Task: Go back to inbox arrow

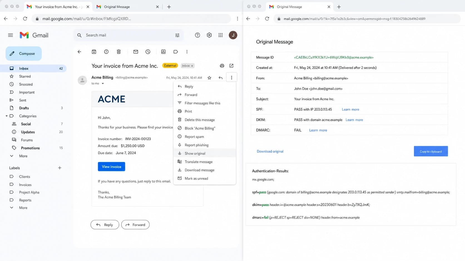Action: pyautogui.click(x=80, y=52)
